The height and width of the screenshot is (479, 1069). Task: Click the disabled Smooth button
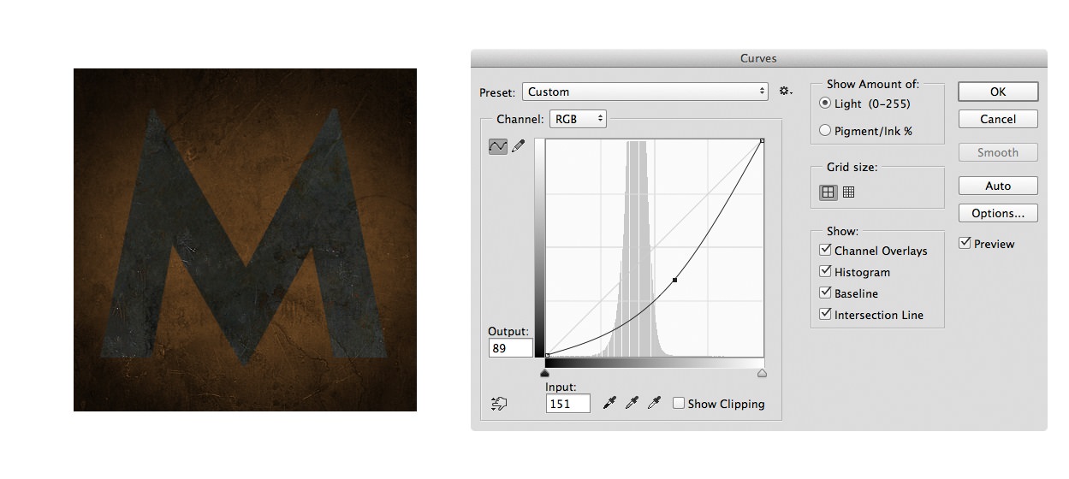coord(998,152)
